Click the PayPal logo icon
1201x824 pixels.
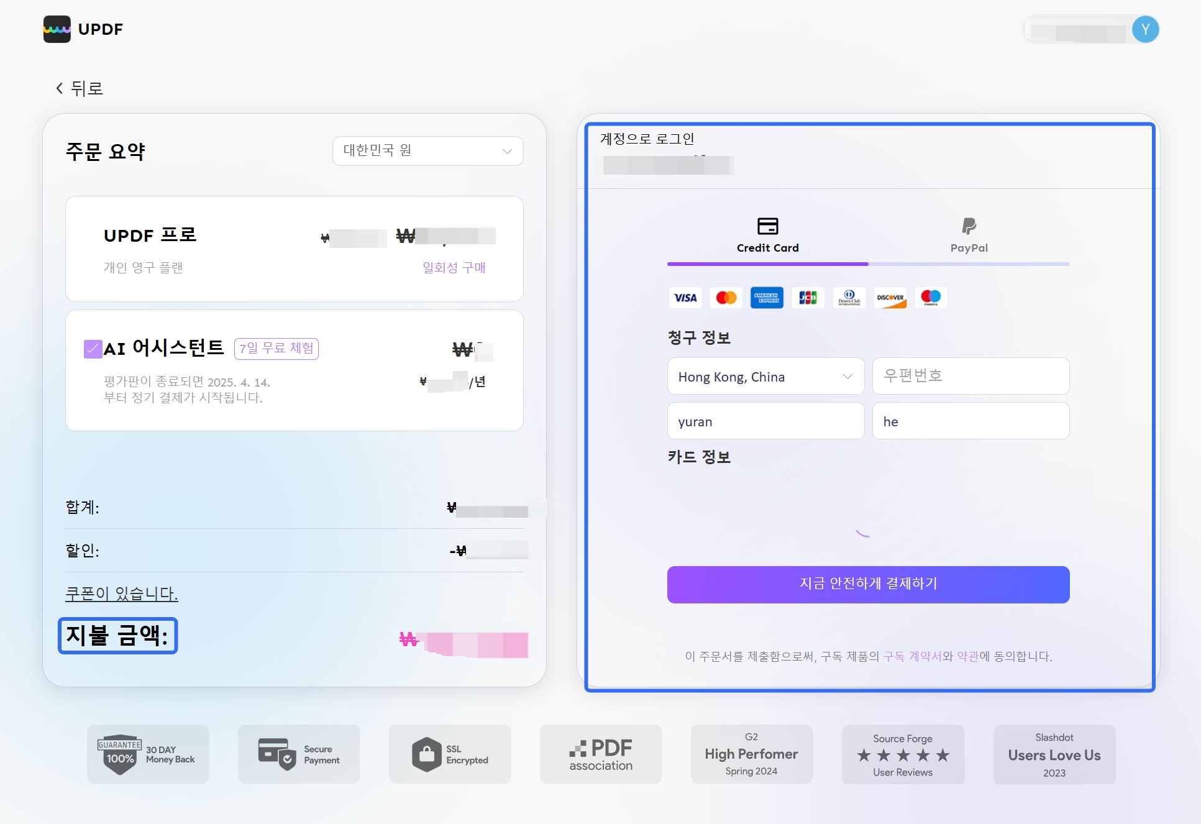[969, 226]
